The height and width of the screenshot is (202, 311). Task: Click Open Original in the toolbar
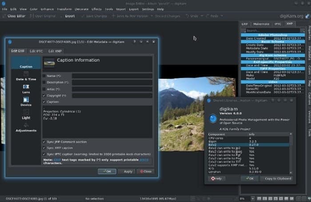coord(43,16)
